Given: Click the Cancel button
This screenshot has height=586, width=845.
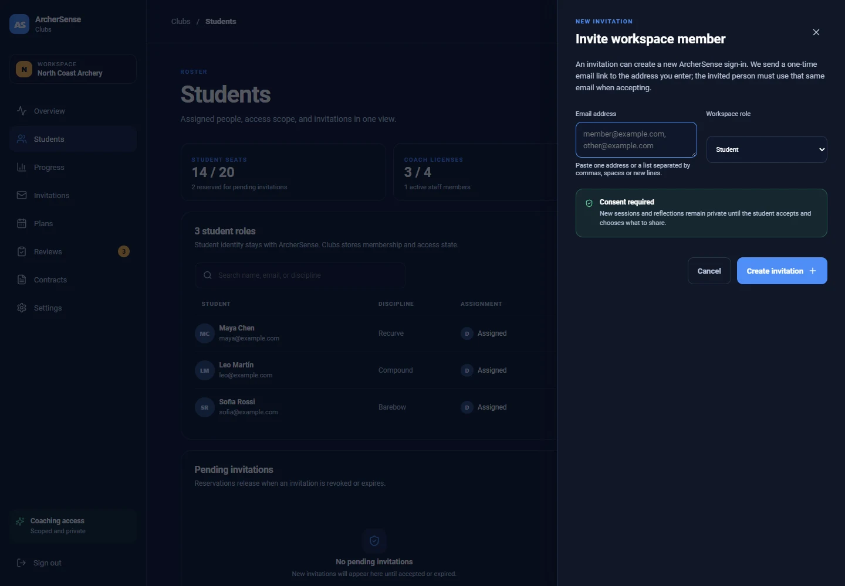Looking at the screenshot, I should (709, 271).
